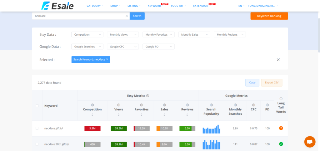The height and width of the screenshot is (151, 320).
Task: Check the 'necklace 90th gift' row checkbox
Action: click(37, 144)
